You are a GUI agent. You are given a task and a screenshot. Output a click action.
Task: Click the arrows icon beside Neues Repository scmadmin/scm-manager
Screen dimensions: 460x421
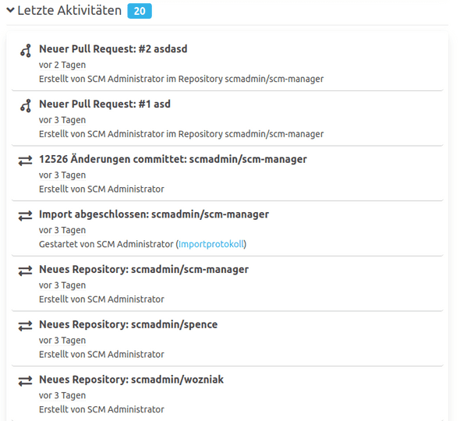click(25, 271)
